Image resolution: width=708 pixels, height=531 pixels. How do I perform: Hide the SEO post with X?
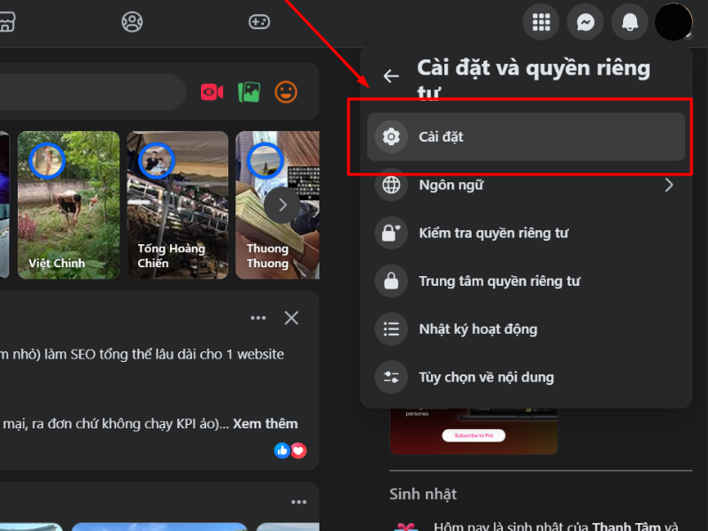click(x=291, y=318)
